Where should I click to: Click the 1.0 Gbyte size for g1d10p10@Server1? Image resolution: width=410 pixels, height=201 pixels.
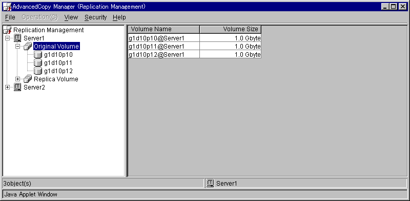tap(230, 38)
